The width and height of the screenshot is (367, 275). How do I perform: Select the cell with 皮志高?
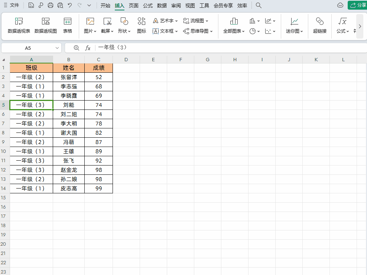69,189
